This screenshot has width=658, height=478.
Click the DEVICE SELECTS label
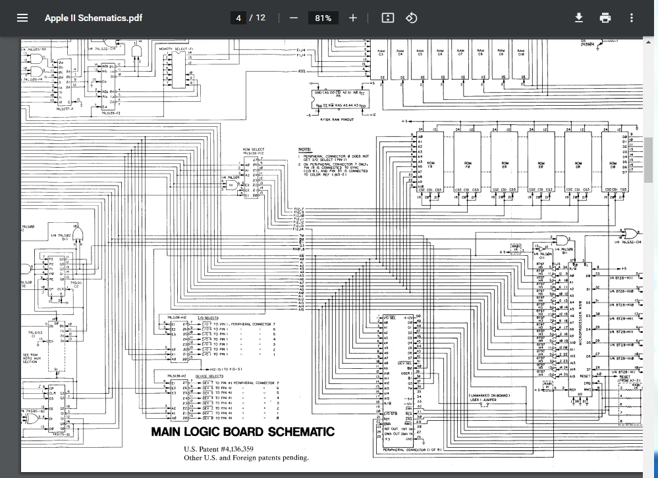pyautogui.click(x=209, y=376)
